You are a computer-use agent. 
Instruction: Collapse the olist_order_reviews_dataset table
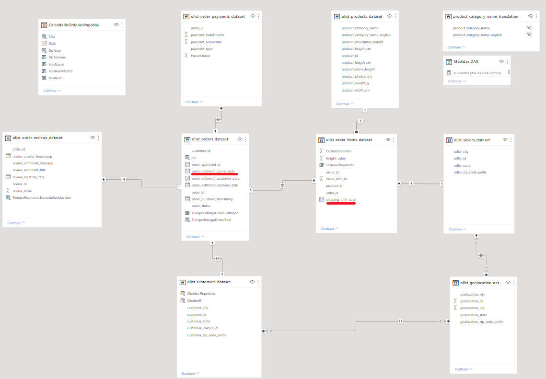click(16, 223)
